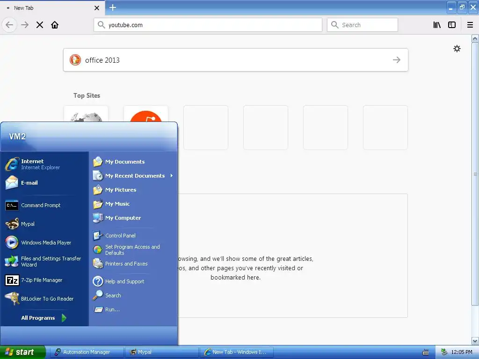Open Set Program Access and Defaults
The image size is (479, 359).
pyautogui.click(x=133, y=250)
